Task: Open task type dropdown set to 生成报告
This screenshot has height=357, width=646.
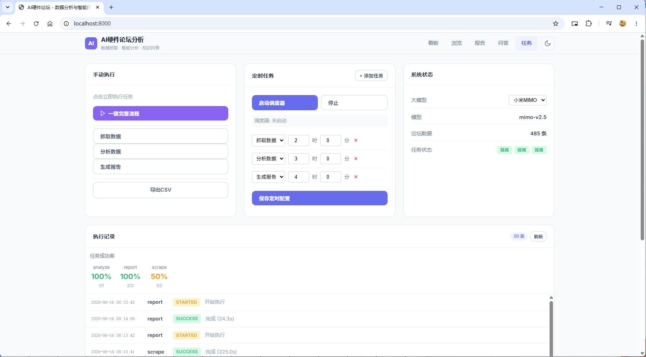Action: (268, 177)
